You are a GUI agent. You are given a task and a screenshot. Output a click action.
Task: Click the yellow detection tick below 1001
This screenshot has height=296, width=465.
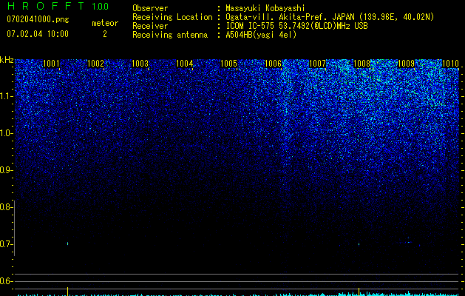(x=67, y=291)
